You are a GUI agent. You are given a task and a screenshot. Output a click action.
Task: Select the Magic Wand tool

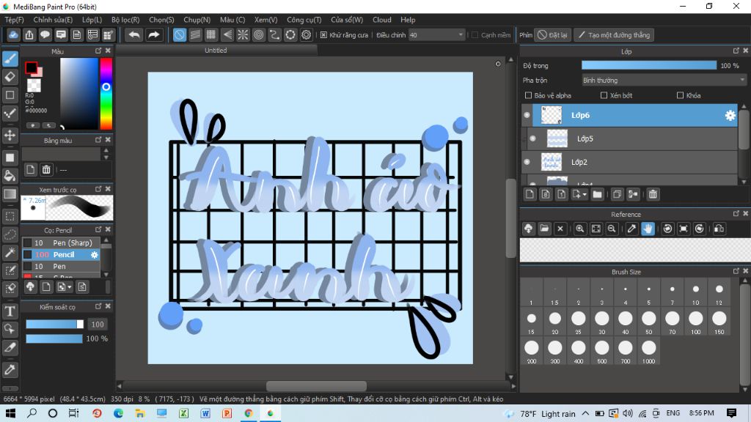pos(10,253)
